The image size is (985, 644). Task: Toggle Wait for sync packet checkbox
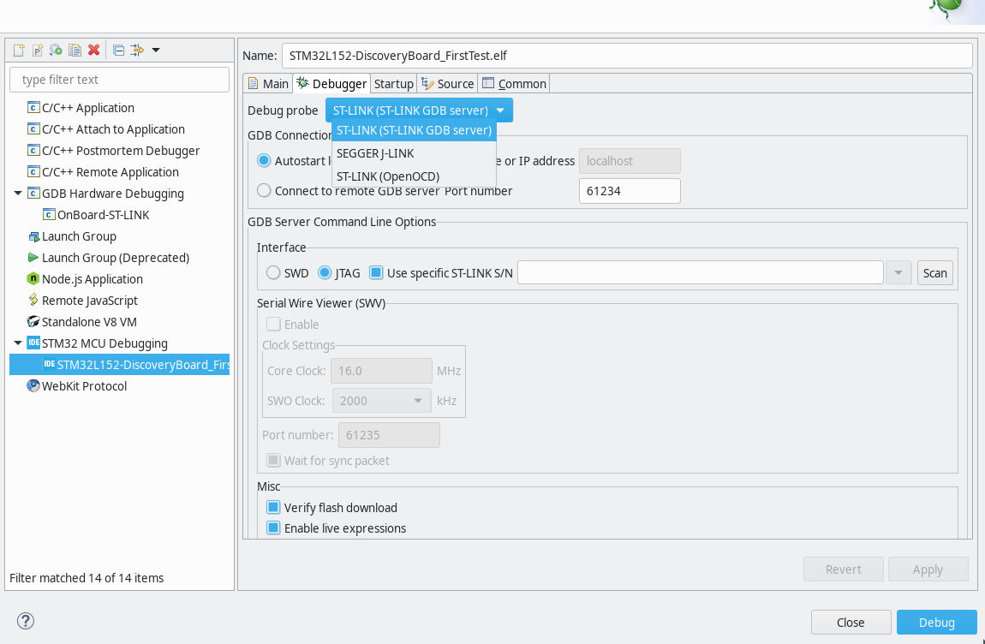273,461
